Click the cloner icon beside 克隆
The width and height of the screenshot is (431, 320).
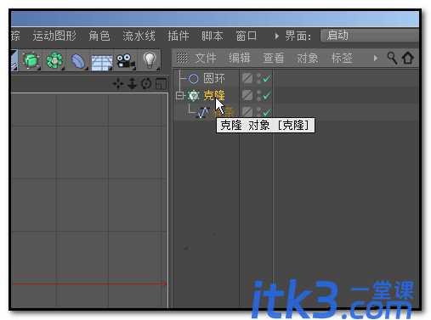click(194, 96)
